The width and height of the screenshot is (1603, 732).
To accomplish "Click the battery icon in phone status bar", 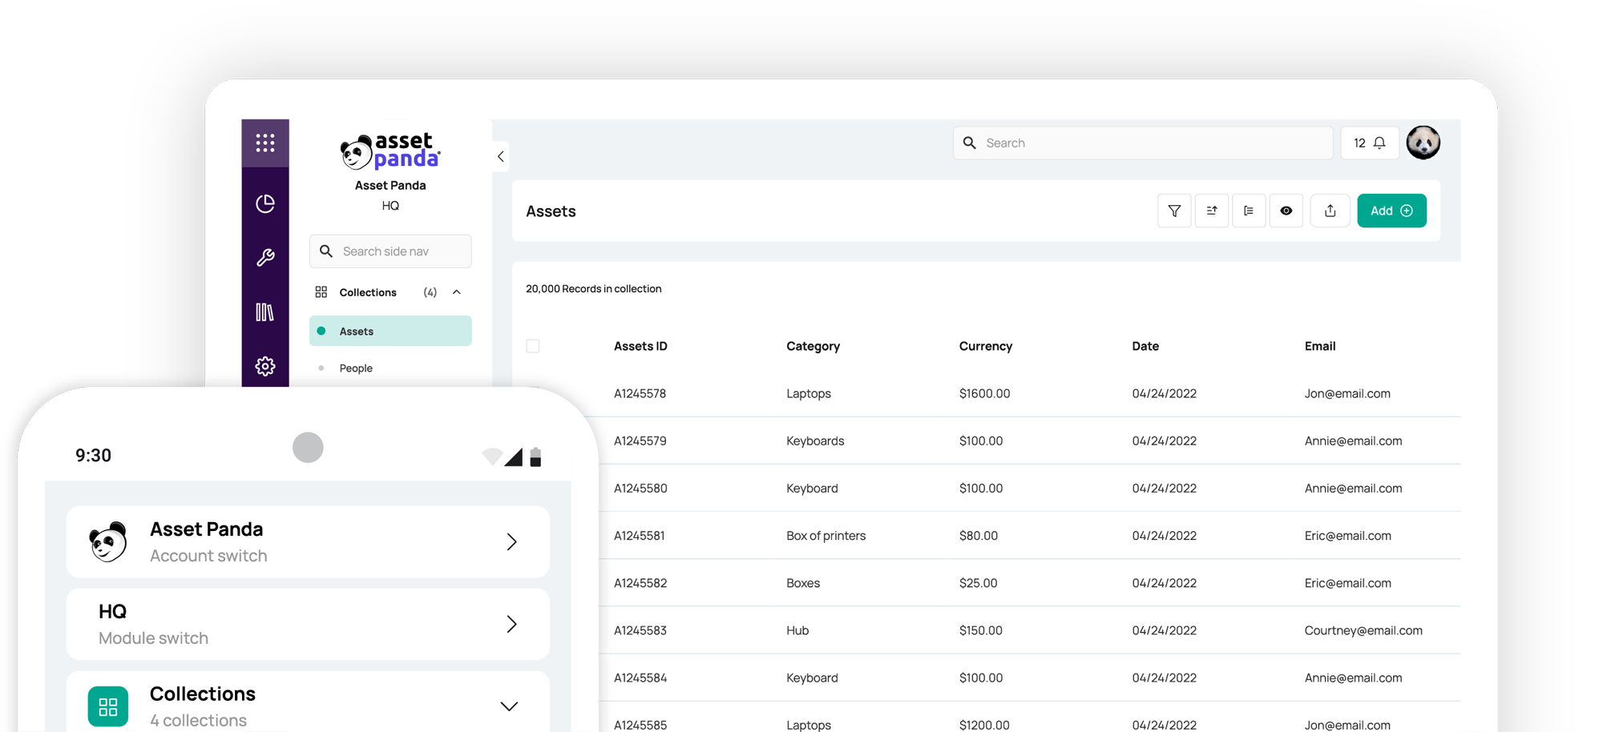I will pos(535,457).
